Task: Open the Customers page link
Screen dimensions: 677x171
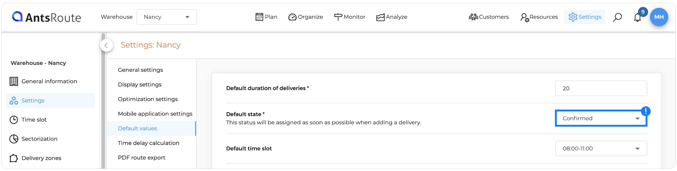Action: coord(489,17)
